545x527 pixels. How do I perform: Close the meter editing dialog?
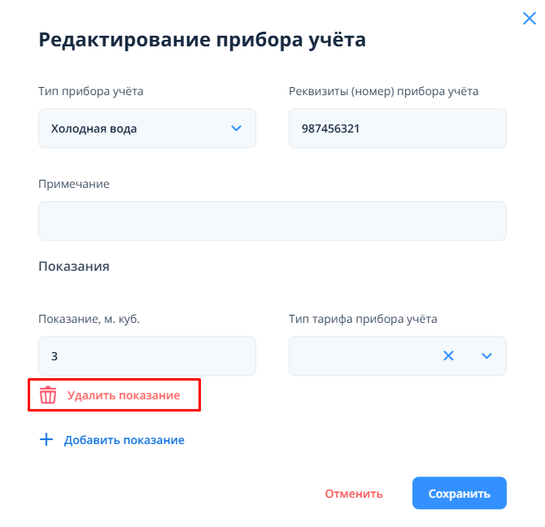[x=529, y=19]
